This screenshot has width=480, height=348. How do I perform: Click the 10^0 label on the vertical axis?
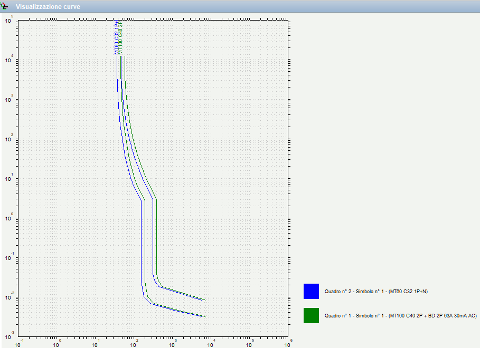click(8, 218)
